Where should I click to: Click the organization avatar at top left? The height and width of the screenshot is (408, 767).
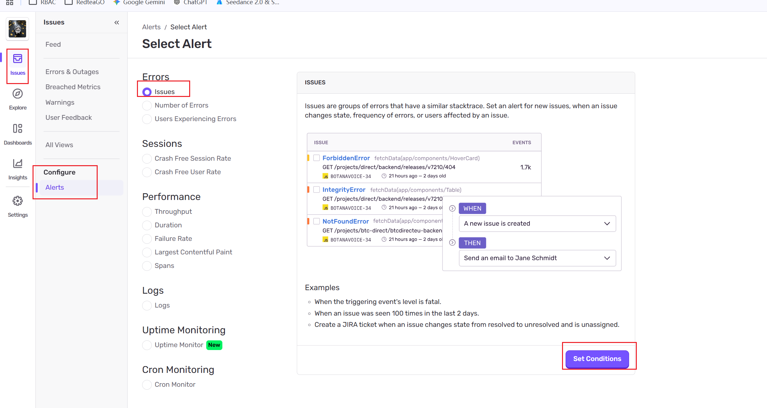click(17, 29)
